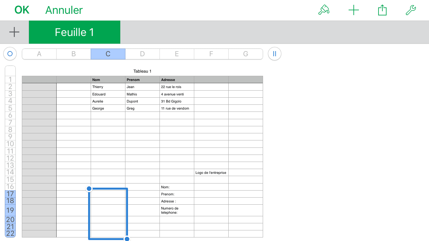Screen dimensions: 429x241
Task: Click the Numero de telephone cell
Action: [x=177, y=210]
